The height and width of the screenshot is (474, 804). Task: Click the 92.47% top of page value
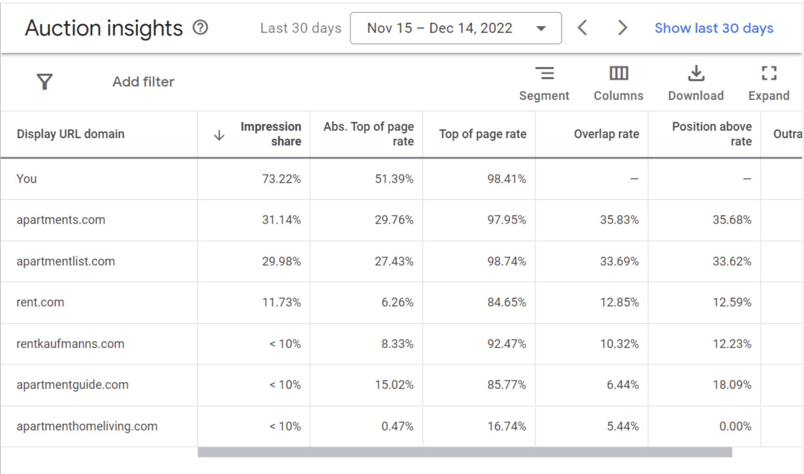tap(507, 344)
